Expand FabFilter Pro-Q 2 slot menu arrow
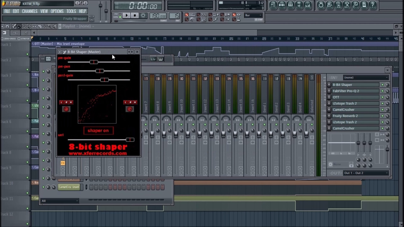Viewport: 404px width, 227px height. click(329, 91)
